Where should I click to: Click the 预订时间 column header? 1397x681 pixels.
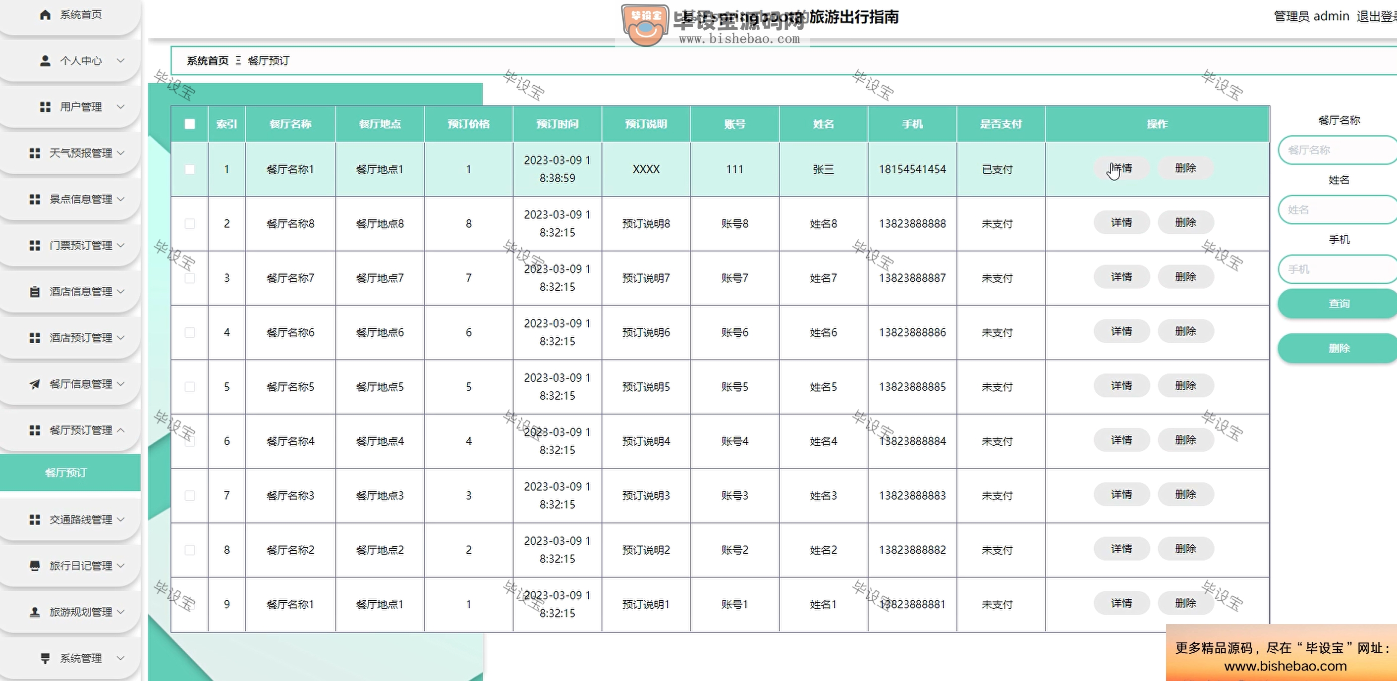557,124
